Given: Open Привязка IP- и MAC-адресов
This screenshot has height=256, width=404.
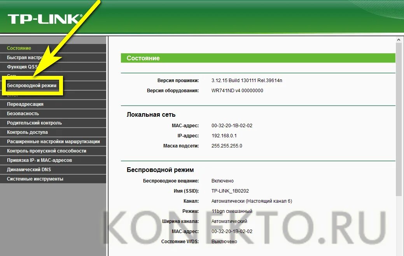Looking at the screenshot, I should click(x=53, y=160).
